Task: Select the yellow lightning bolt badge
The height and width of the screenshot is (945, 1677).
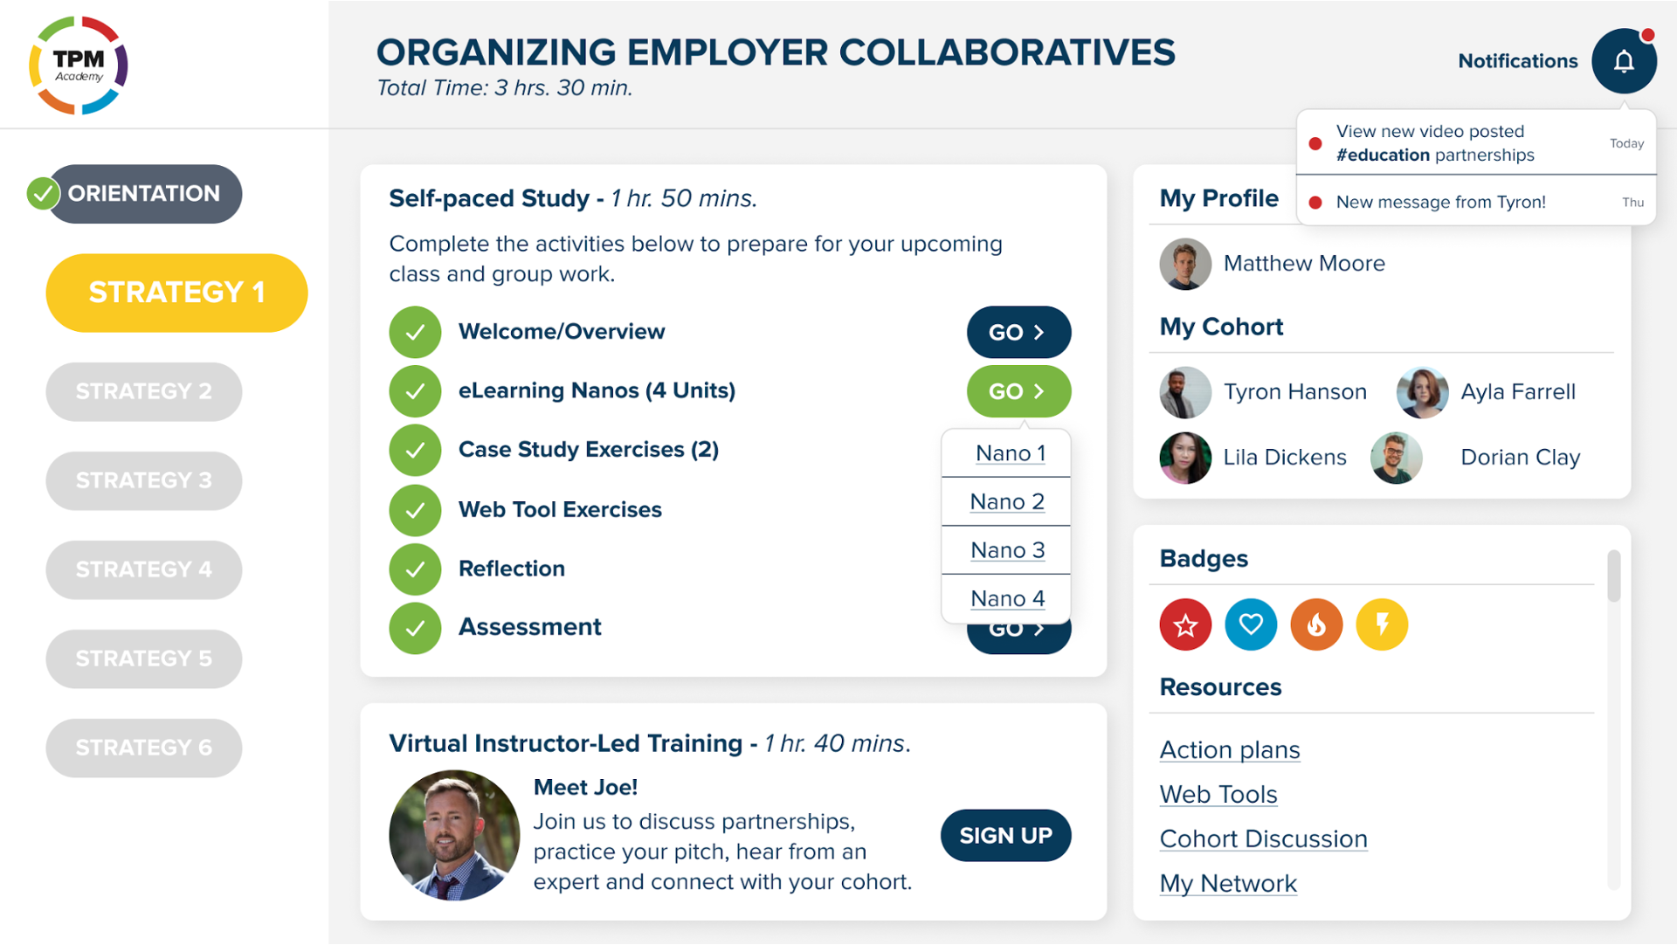Action: [1382, 624]
